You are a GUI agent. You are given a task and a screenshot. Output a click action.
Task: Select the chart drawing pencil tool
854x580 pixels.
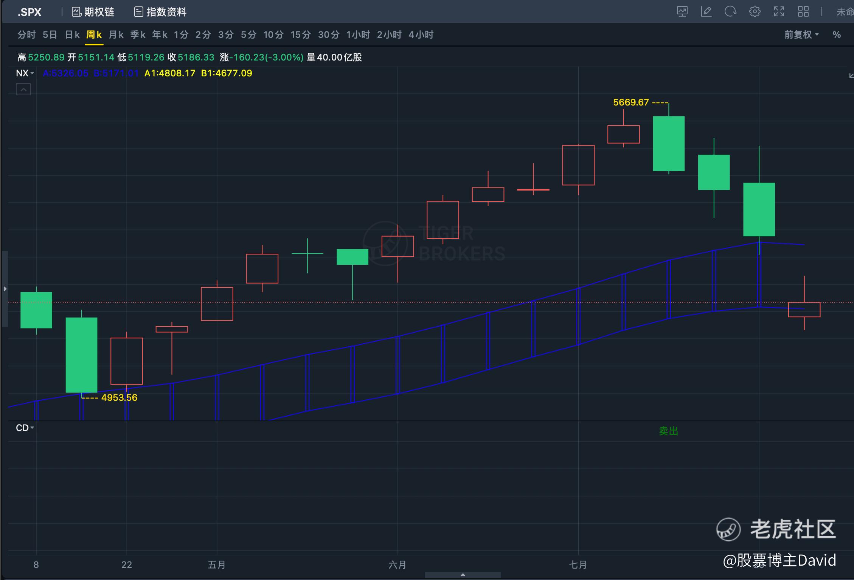point(706,12)
